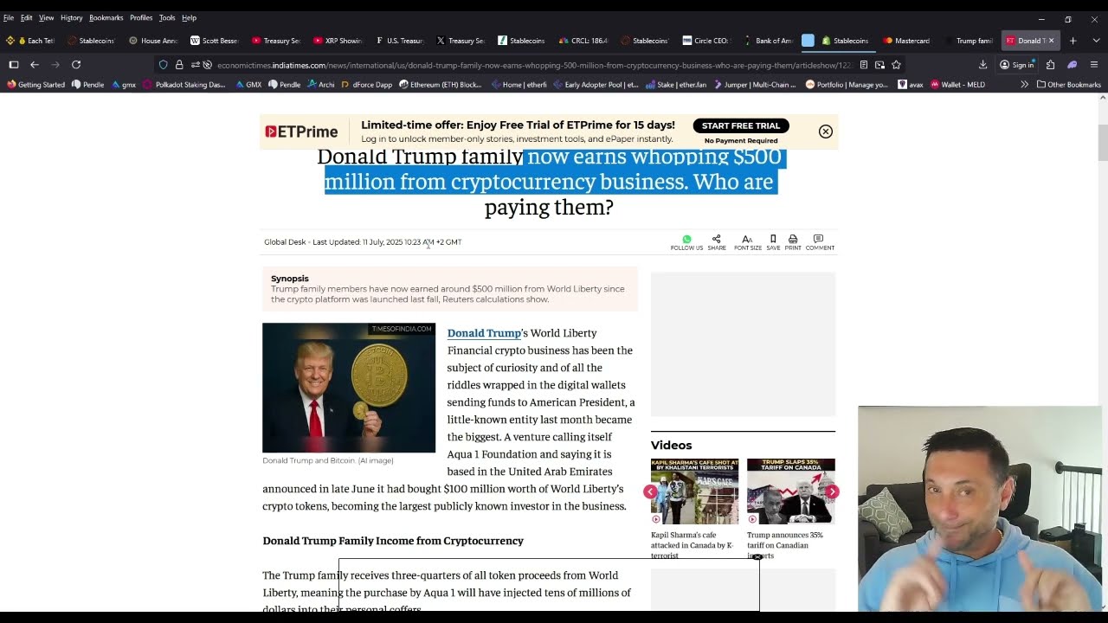Open the dForce Dapp bookmark

pyautogui.click(x=366, y=85)
